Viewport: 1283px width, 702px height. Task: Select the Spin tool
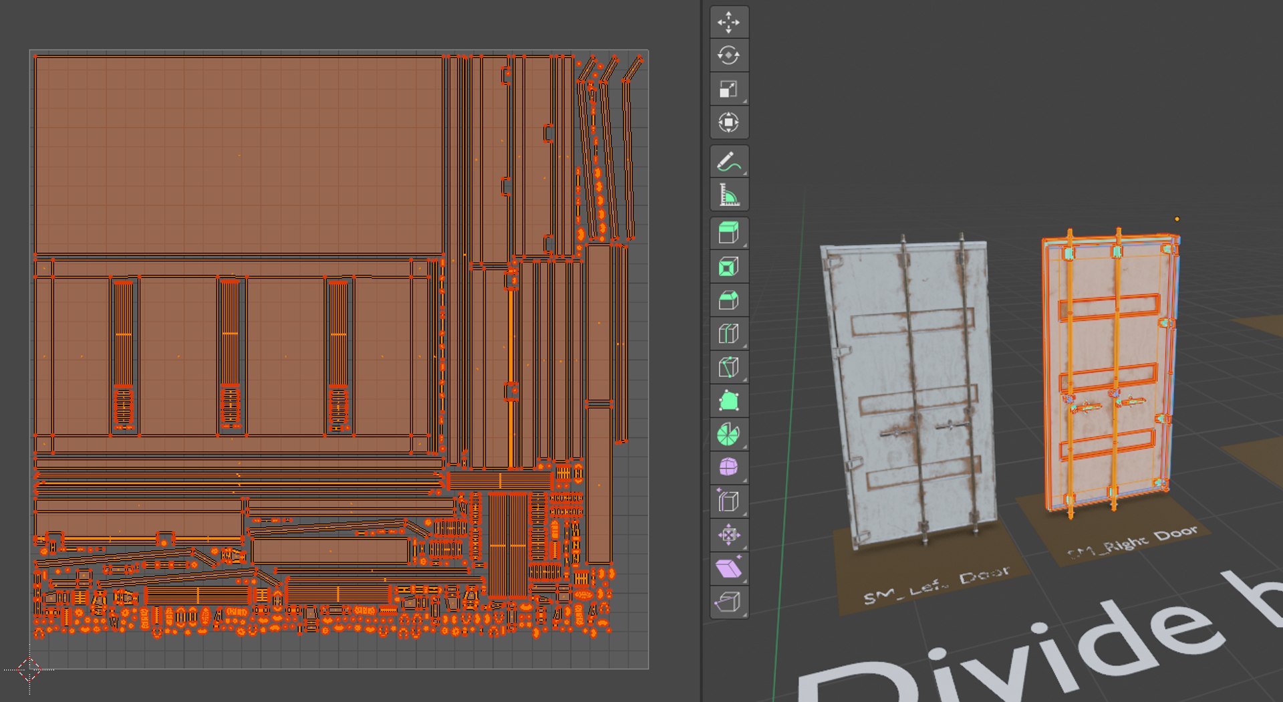(x=728, y=435)
